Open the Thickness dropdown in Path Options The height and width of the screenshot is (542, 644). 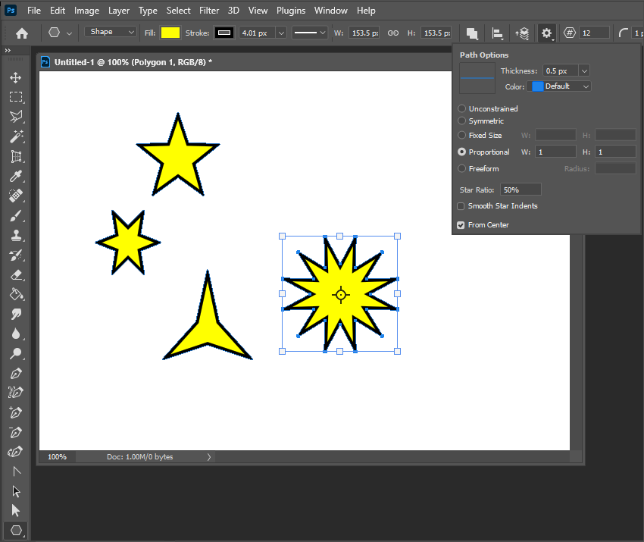[x=583, y=70]
